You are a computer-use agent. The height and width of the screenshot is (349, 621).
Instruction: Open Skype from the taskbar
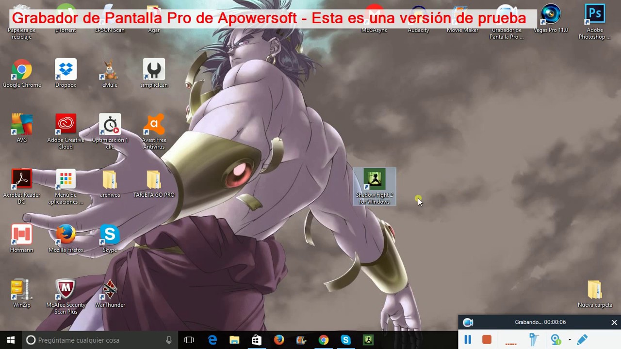tap(345, 340)
